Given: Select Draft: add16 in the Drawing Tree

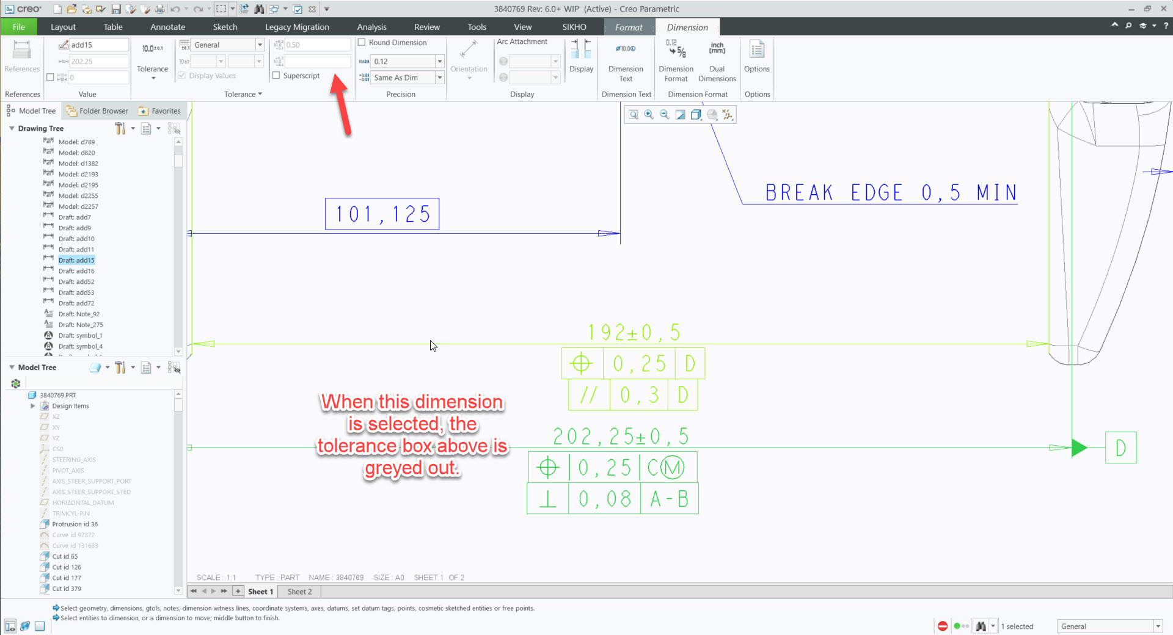Looking at the screenshot, I should [x=77, y=270].
